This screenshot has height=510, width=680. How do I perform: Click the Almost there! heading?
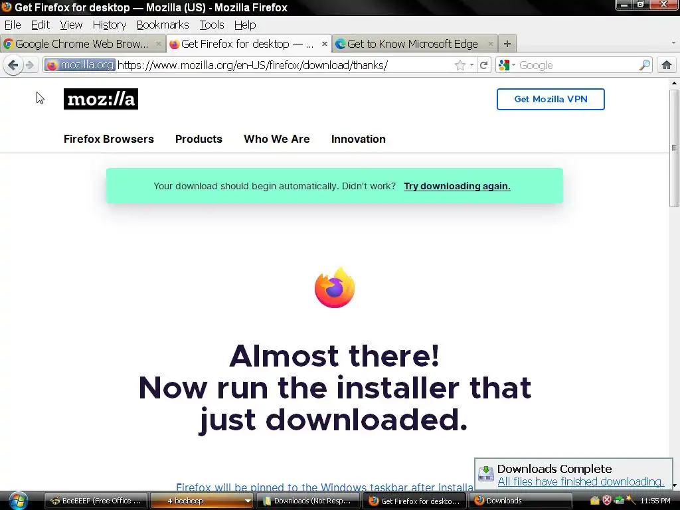coord(335,356)
